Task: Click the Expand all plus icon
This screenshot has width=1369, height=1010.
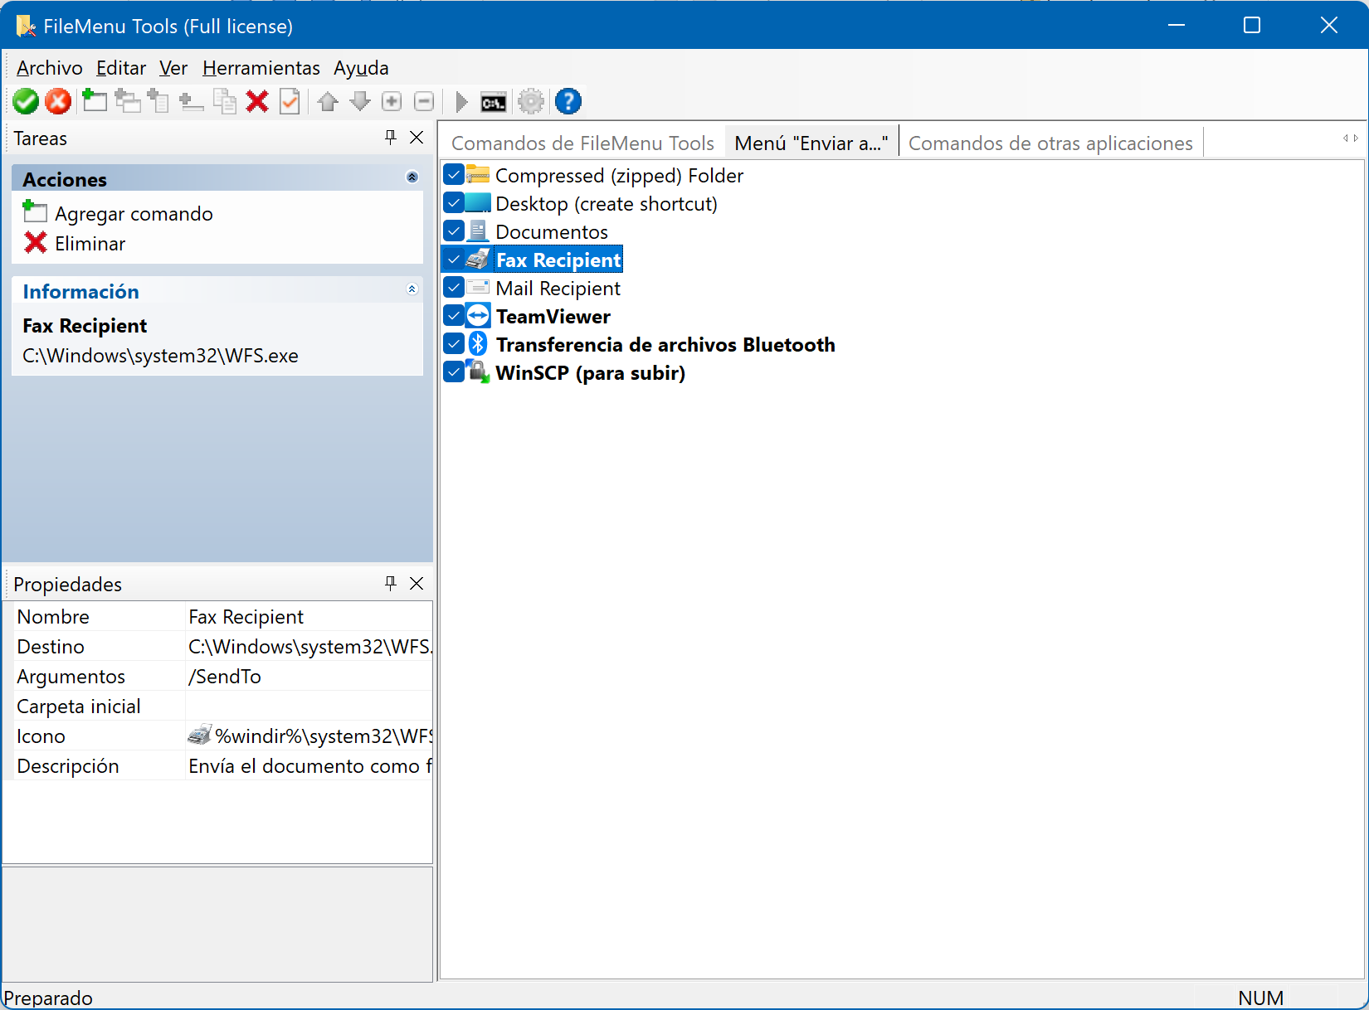Action: pyautogui.click(x=392, y=102)
